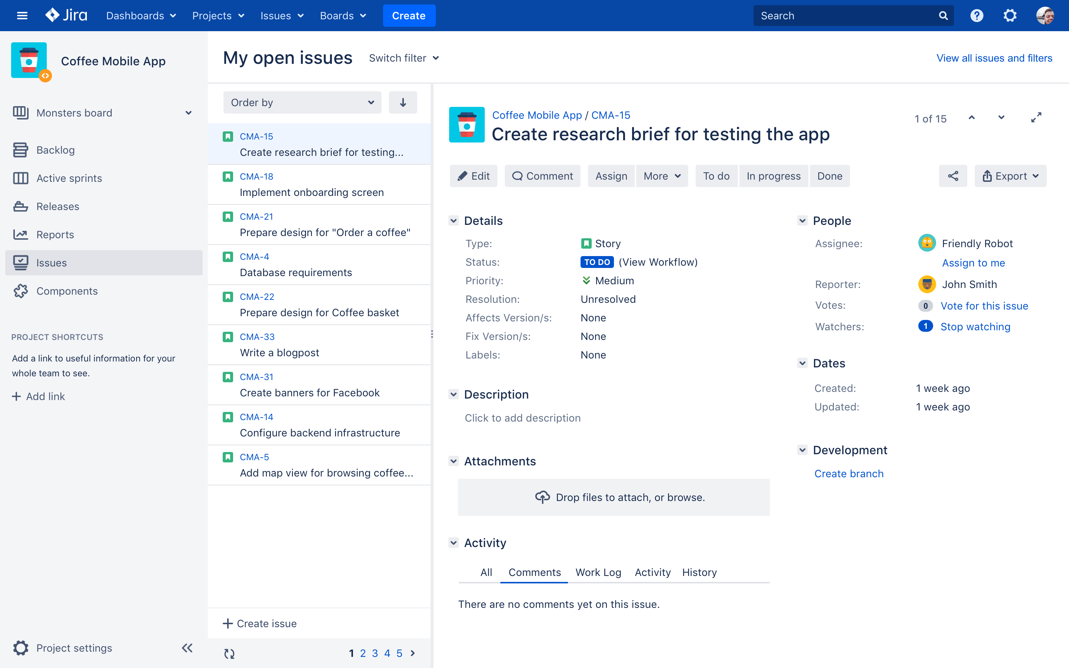
Task: Click the help question mark icon
Action: [x=977, y=15]
